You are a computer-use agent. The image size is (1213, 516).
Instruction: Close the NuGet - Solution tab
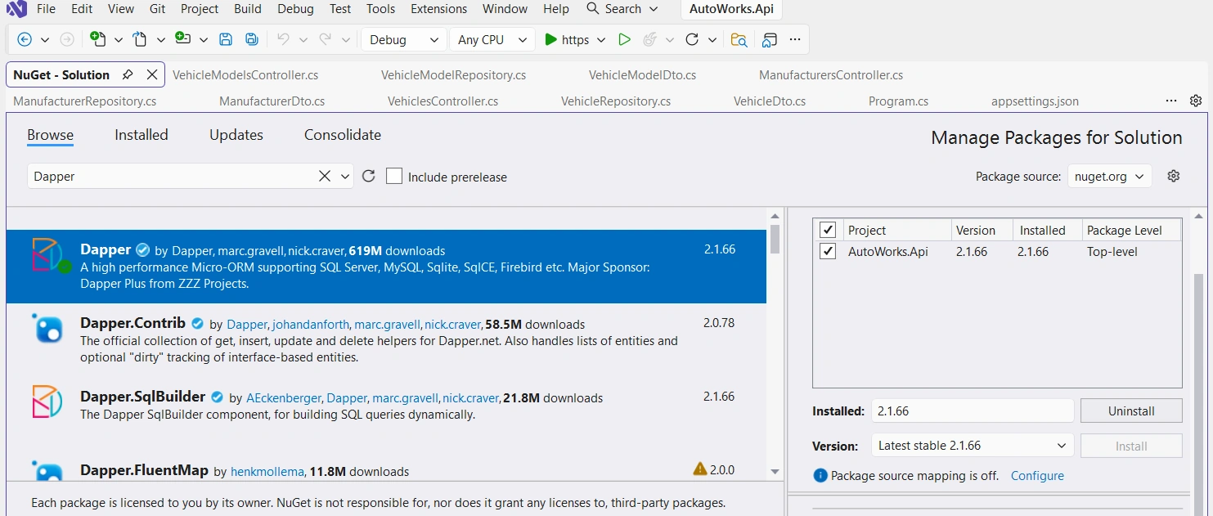[152, 74]
